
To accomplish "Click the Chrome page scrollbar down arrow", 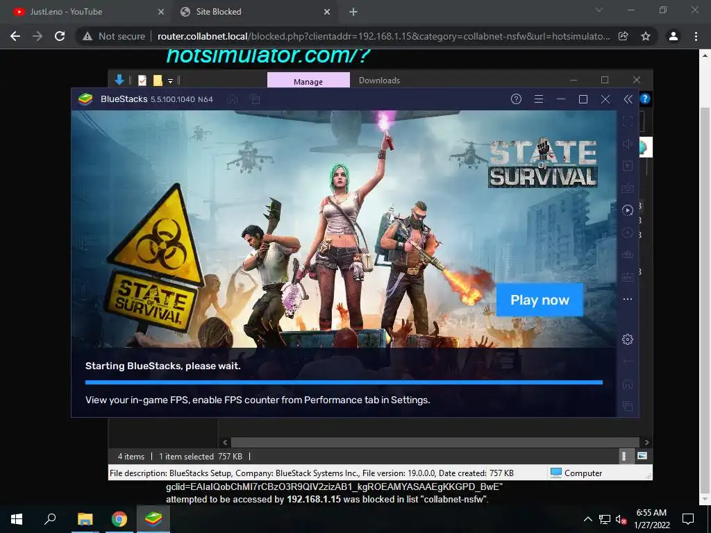I will tap(705, 499).
